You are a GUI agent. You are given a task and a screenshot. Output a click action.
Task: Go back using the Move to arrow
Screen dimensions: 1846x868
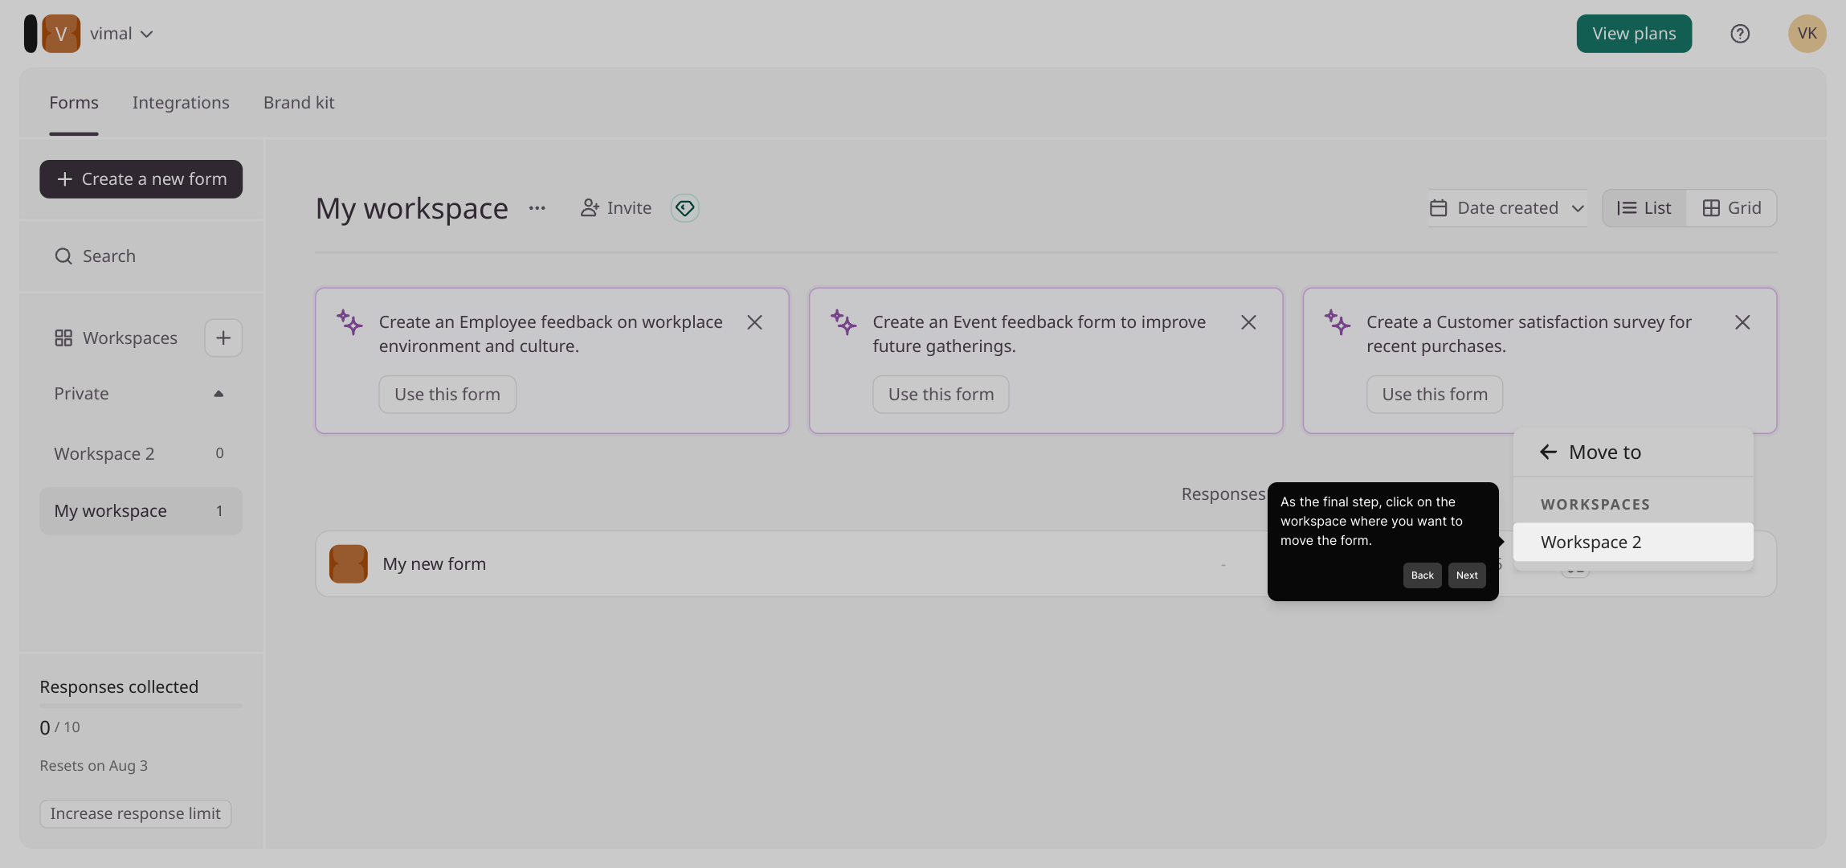click(1548, 452)
